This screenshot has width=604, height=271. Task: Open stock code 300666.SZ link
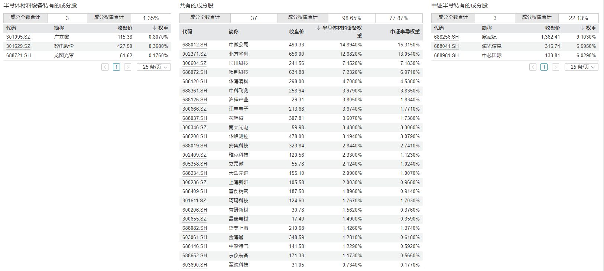pos(194,109)
